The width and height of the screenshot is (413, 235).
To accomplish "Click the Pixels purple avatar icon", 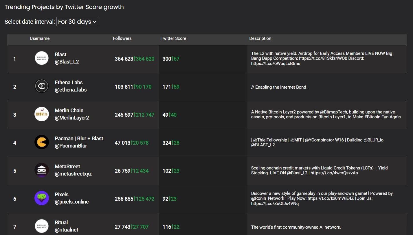I will click(42, 198).
